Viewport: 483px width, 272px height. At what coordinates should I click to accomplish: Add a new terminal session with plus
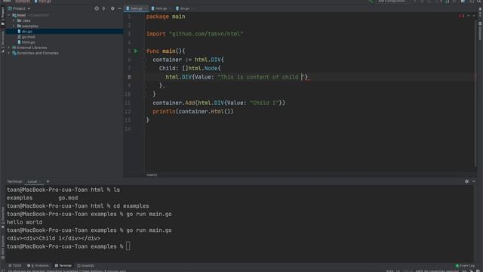(48, 181)
